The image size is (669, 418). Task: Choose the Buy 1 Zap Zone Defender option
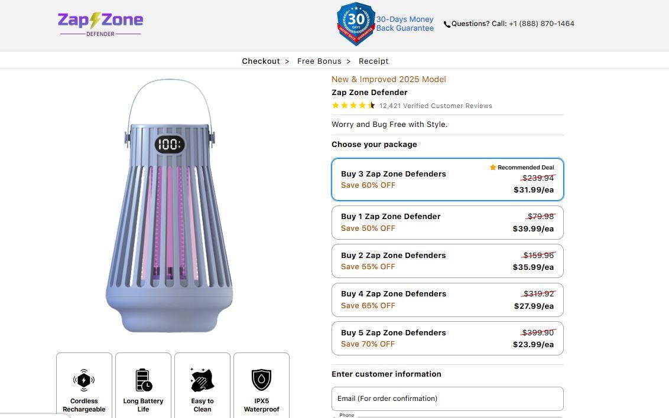pyautogui.click(x=447, y=223)
